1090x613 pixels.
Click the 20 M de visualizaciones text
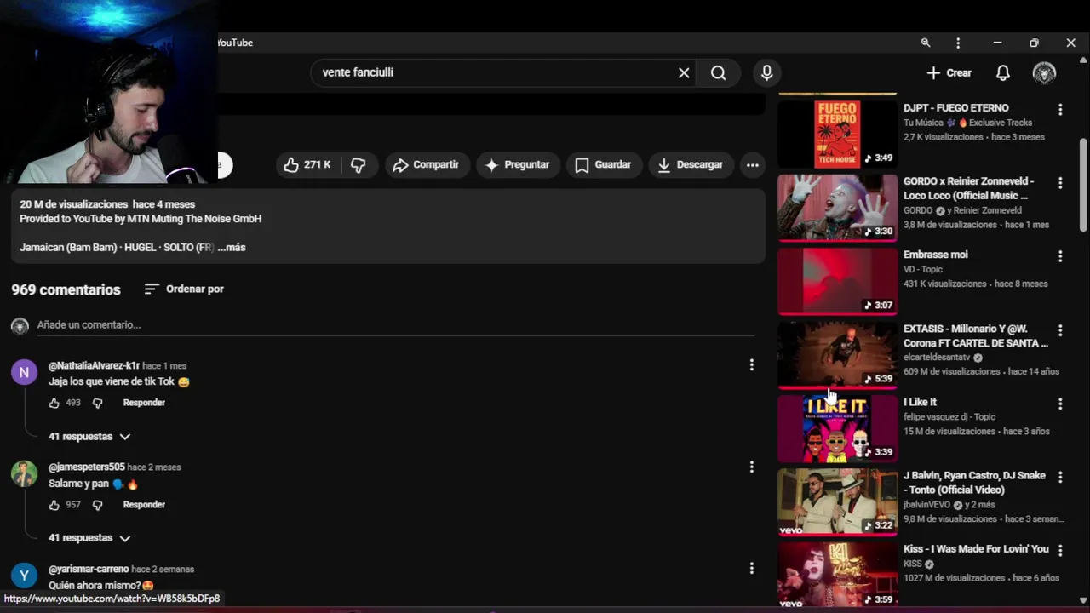coord(73,205)
